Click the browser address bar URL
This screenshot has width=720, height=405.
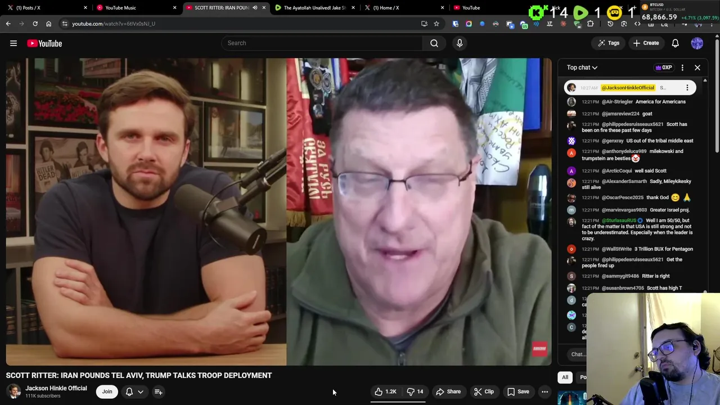point(114,24)
